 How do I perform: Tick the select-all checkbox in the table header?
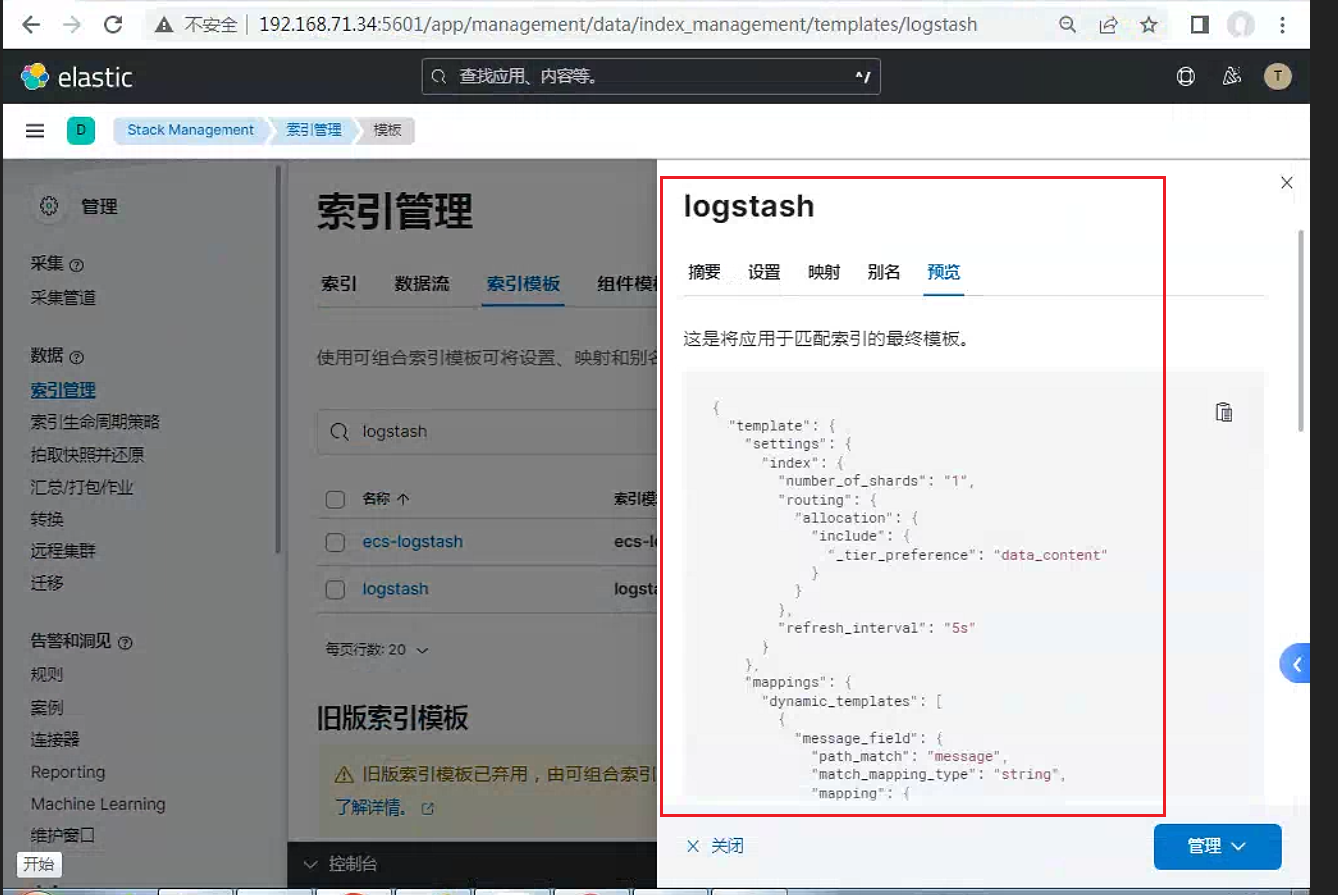(x=336, y=499)
